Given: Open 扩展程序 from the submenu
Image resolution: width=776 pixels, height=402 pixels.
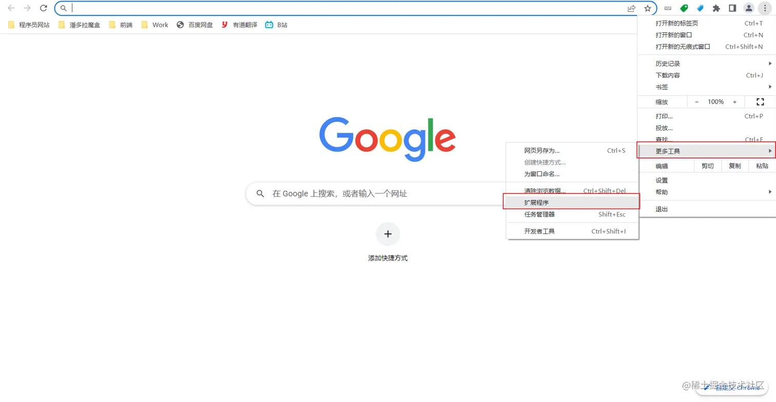Looking at the screenshot, I should (572, 203).
